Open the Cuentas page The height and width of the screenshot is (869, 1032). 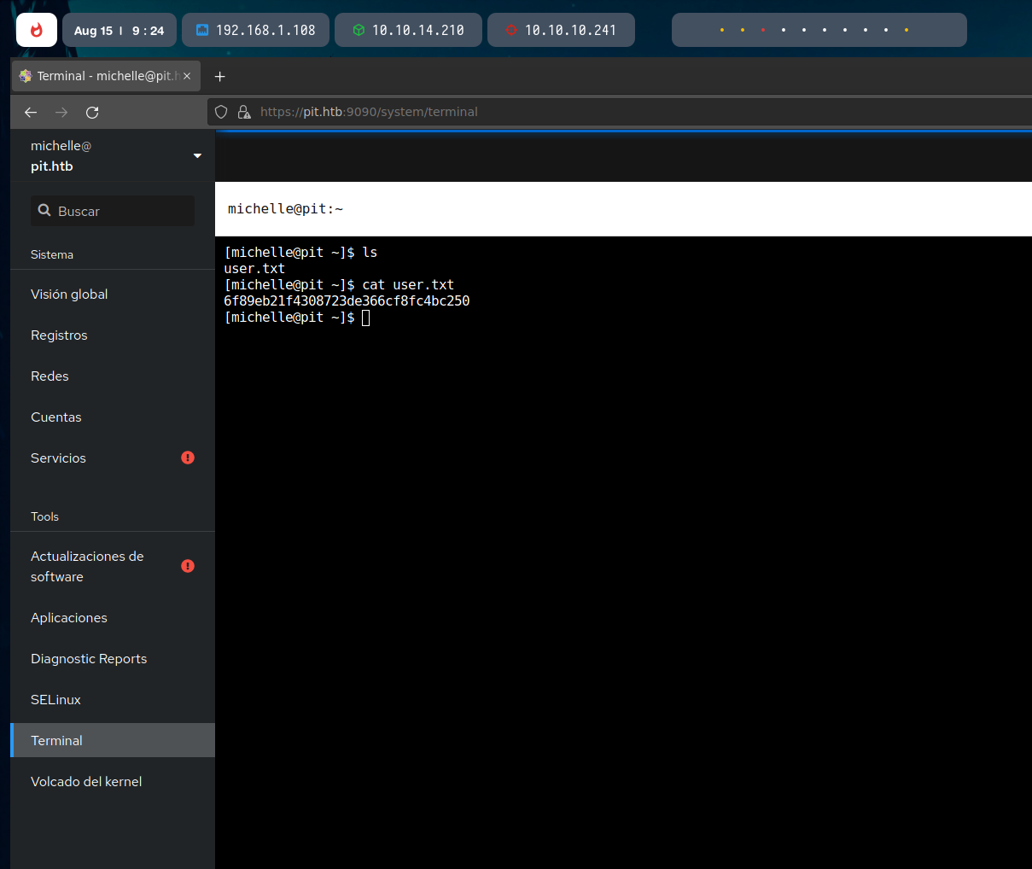point(56,417)
